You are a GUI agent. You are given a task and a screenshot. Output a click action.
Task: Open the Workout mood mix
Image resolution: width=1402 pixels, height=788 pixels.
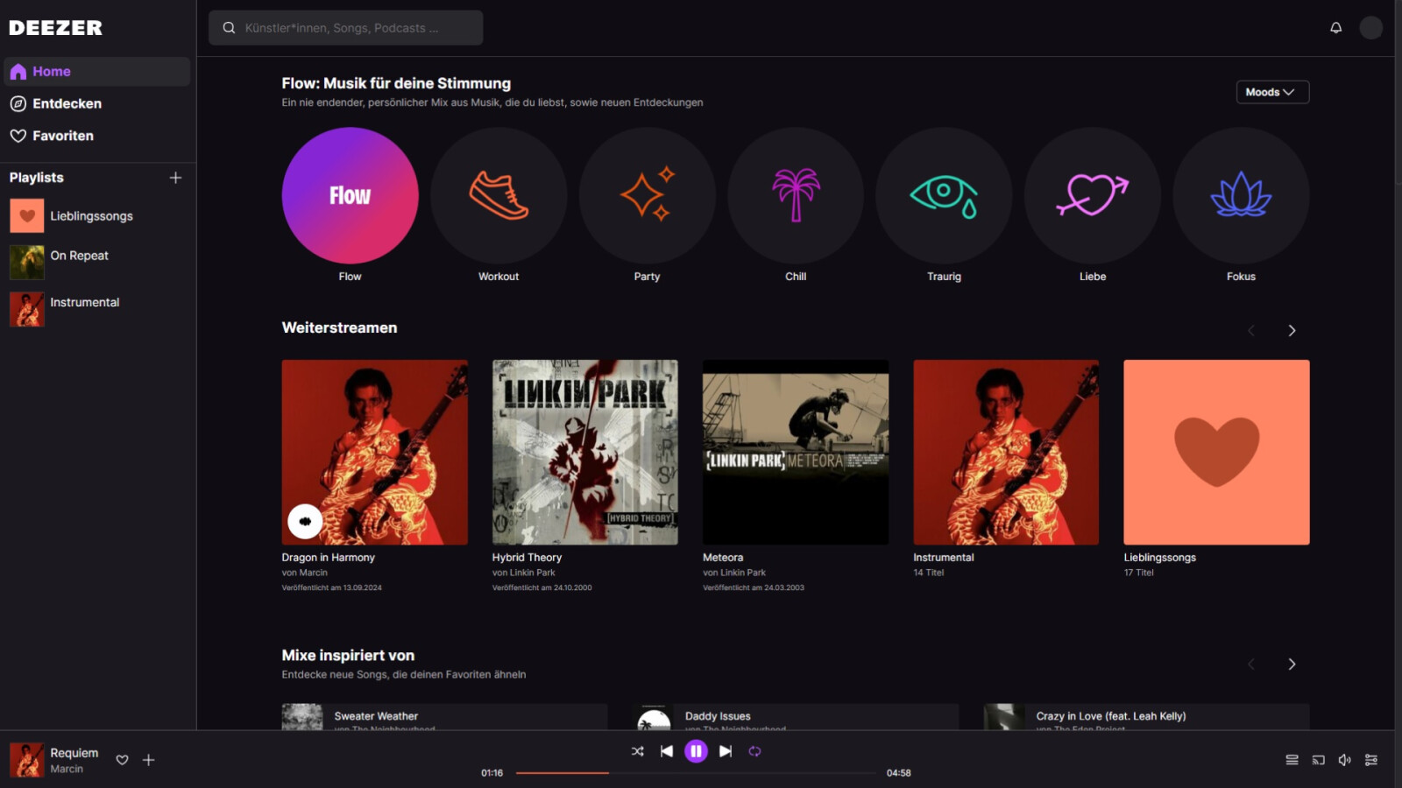tap(498, 196)
